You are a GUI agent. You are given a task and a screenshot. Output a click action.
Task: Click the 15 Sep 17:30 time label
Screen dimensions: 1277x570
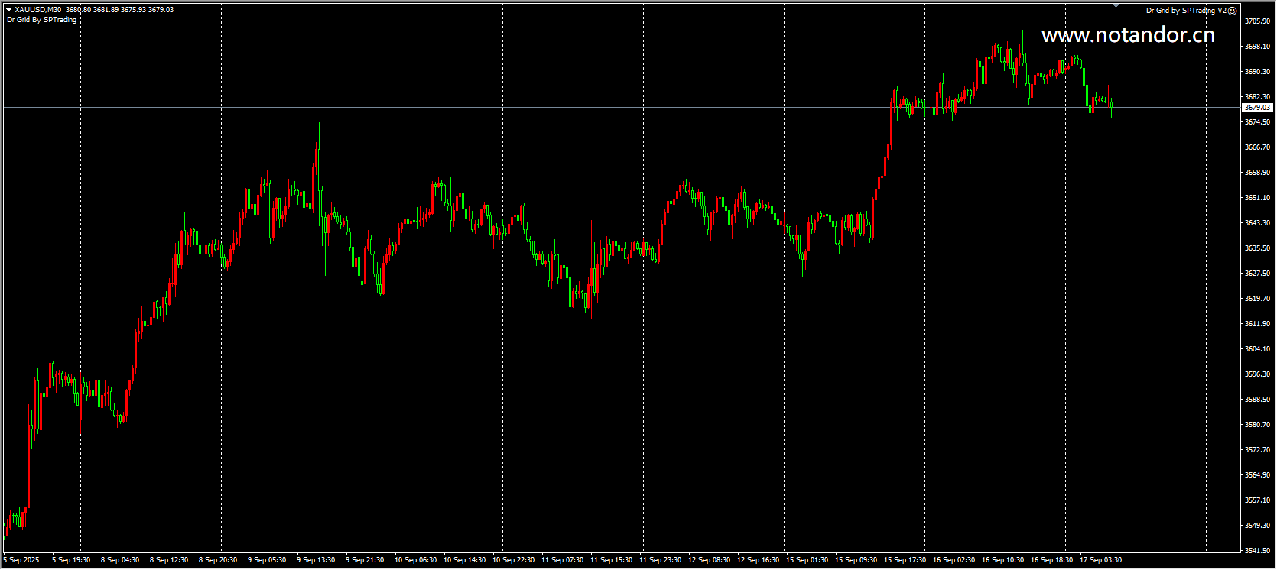(x=905, y=560)
